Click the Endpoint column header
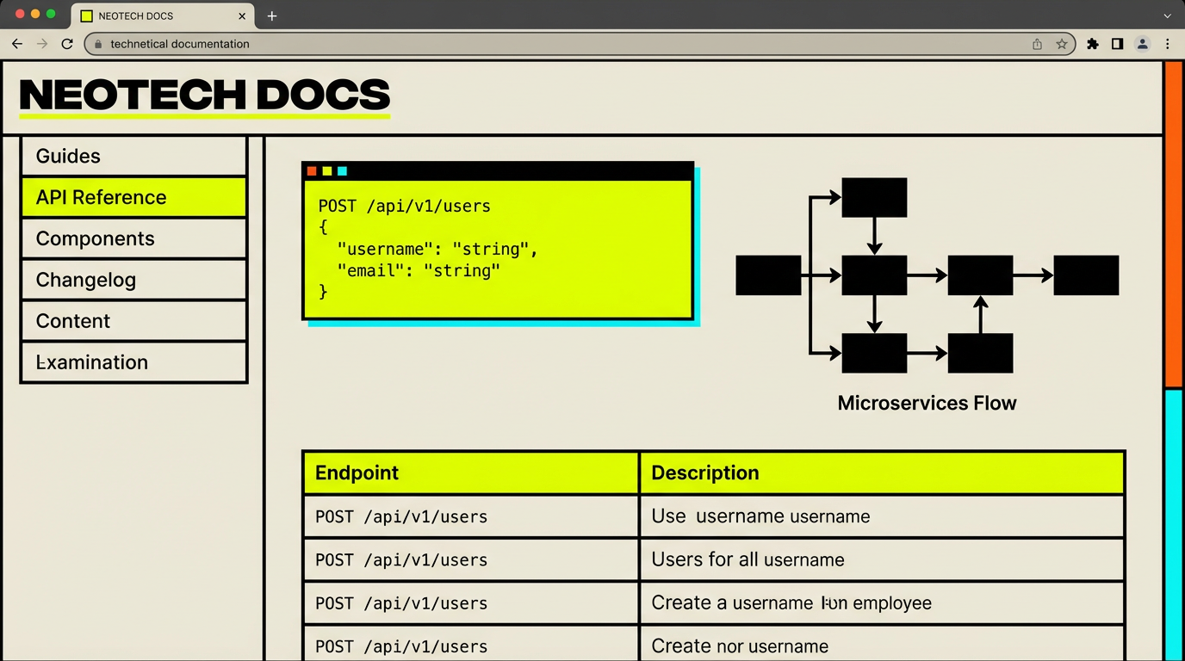Viewport: 1185px width, 661px height. (470, 473)
